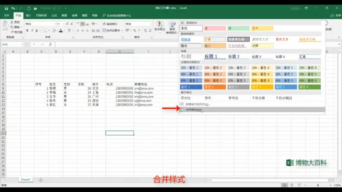Image resolution: width=342 pixels, height=192 pixels.
Task: Increase font size with larger A icon
Action: (x=67, y=24)
